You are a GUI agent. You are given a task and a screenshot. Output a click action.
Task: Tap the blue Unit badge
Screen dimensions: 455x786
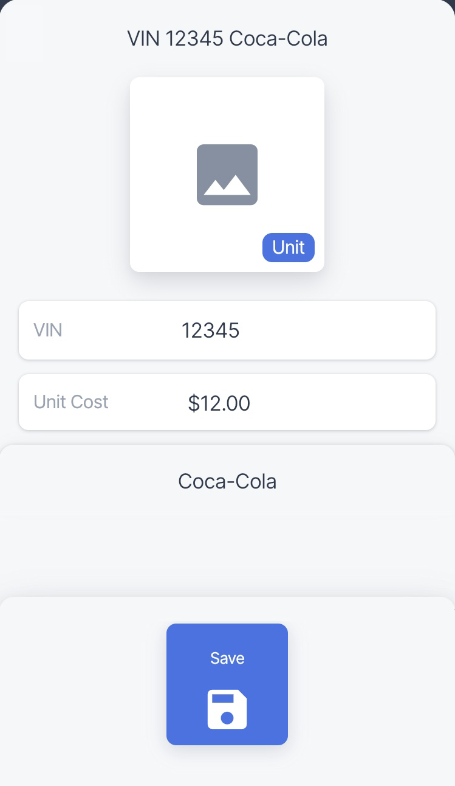[289, 248]
